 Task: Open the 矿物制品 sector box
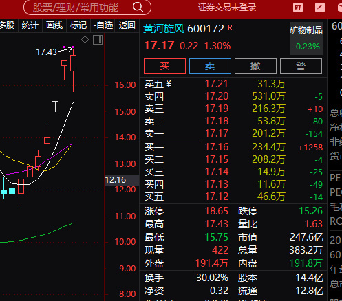(x=306, y=38)
